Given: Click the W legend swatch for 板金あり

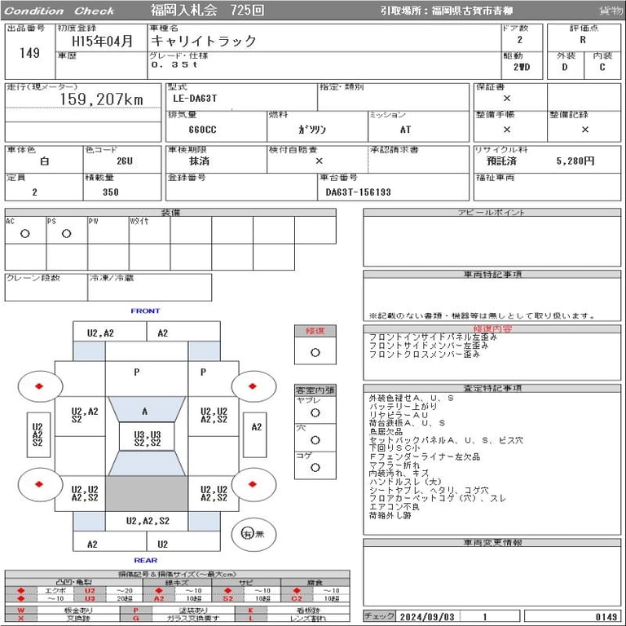Looking at the screenshot, I should click(x=20, y=610).
